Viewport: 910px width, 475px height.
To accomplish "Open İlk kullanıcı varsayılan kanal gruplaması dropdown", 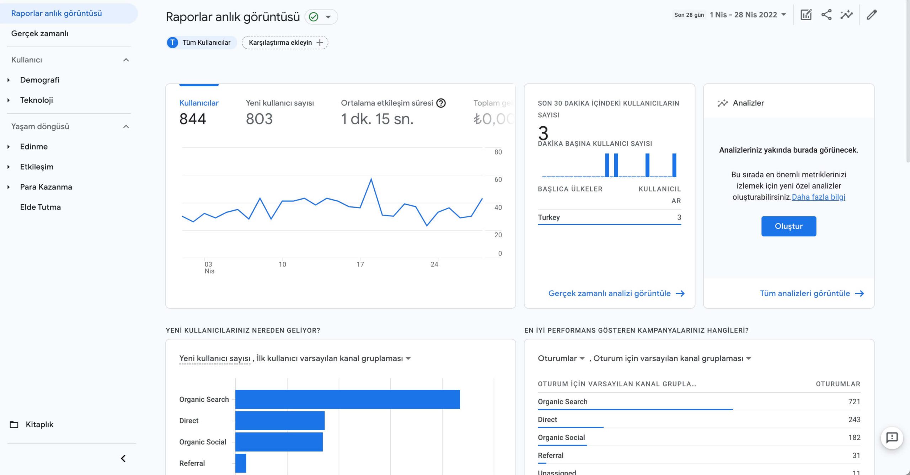I will click(334, 358).
